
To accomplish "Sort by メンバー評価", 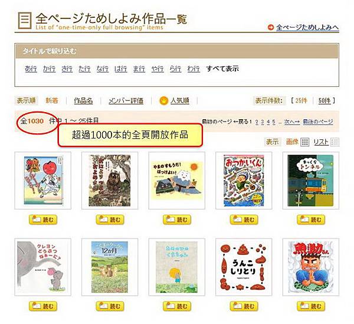I will tap(126, 101).
